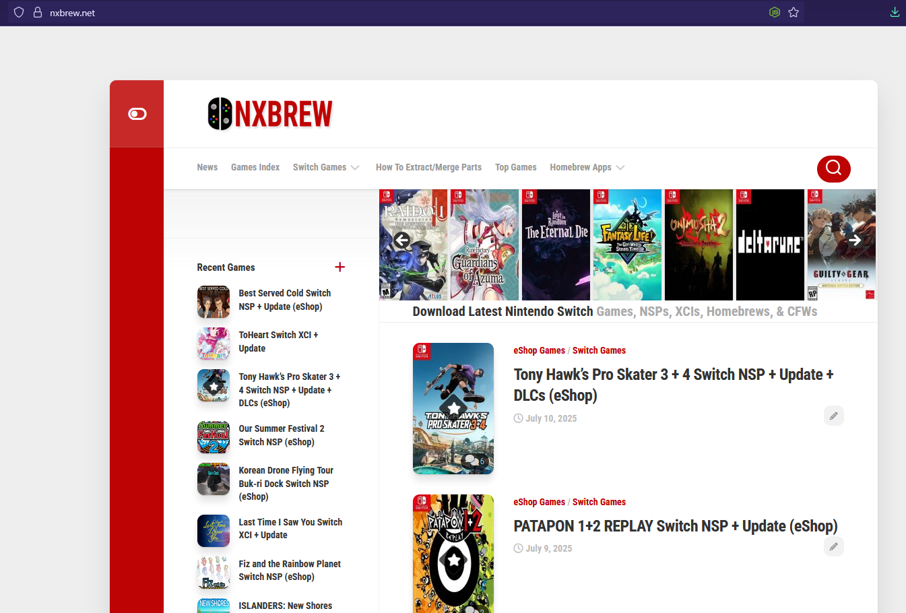Open Korean Drone Flying Tour recent link
The height and width of the screenshot is (613, 906).
coord(286,483)
